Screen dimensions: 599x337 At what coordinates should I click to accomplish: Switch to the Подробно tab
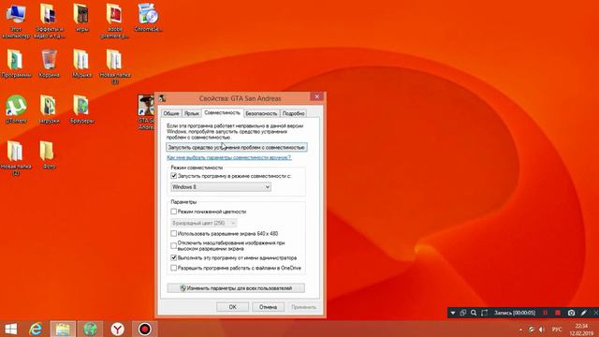(x=293, y=113)
